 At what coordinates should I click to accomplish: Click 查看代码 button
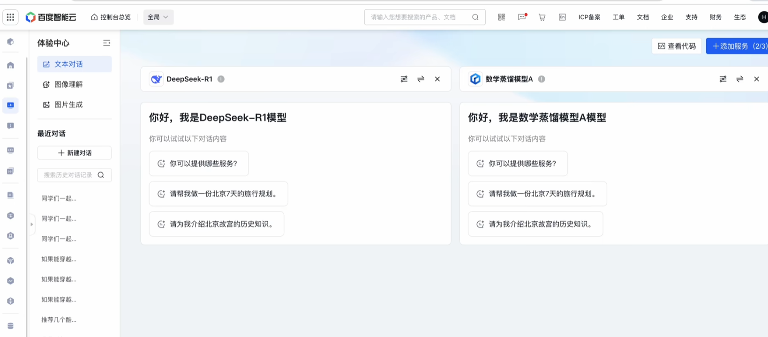point(677,46)
